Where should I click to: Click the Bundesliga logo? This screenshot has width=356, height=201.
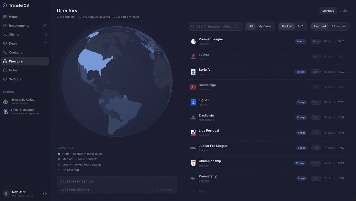click(x=193, y=87)
